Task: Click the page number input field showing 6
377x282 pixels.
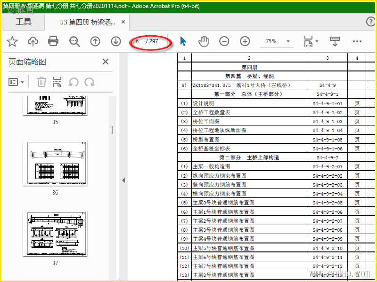Action: pyautogui.click(x=138, y=41)
